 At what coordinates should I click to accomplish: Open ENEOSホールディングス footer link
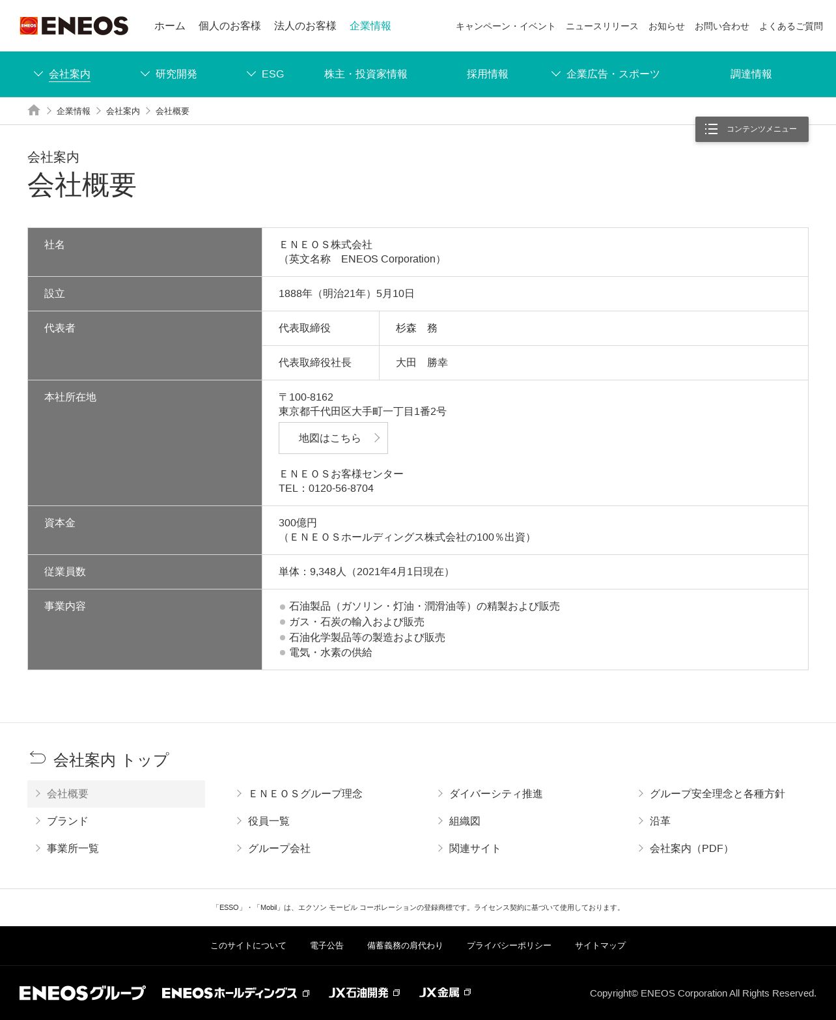coord(230,993)
